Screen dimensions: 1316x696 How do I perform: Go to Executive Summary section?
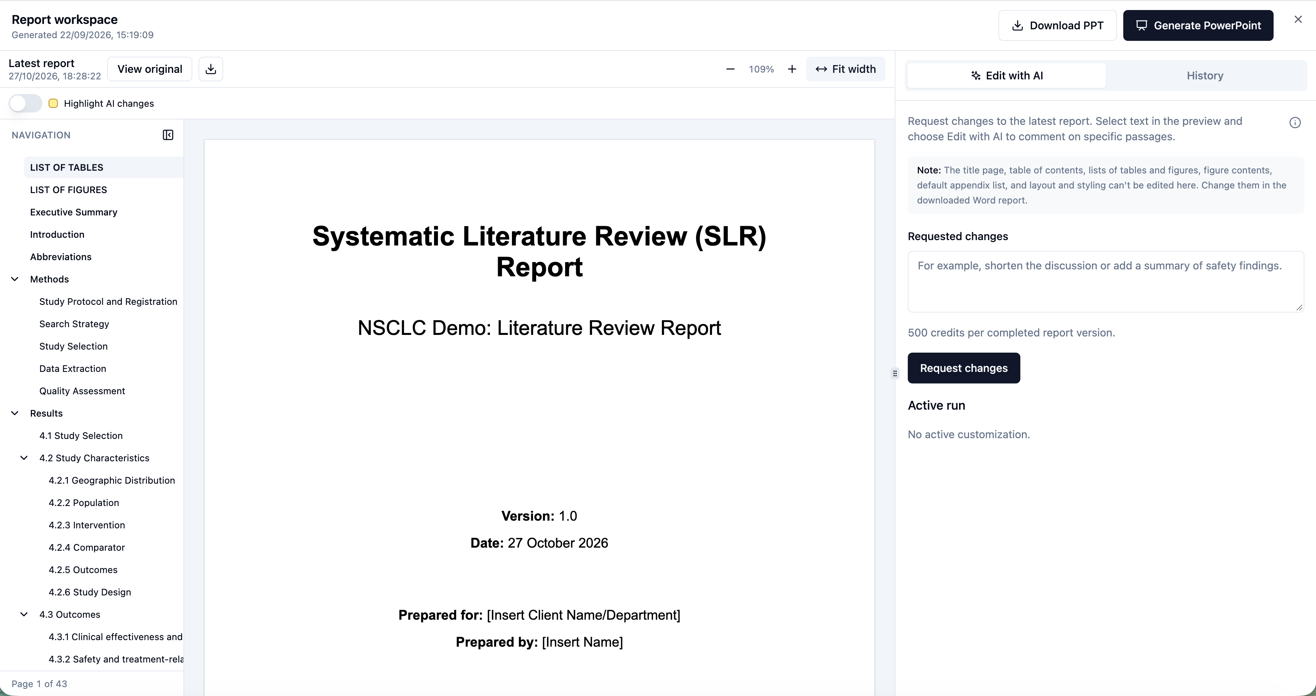click(x=104, y=212)
